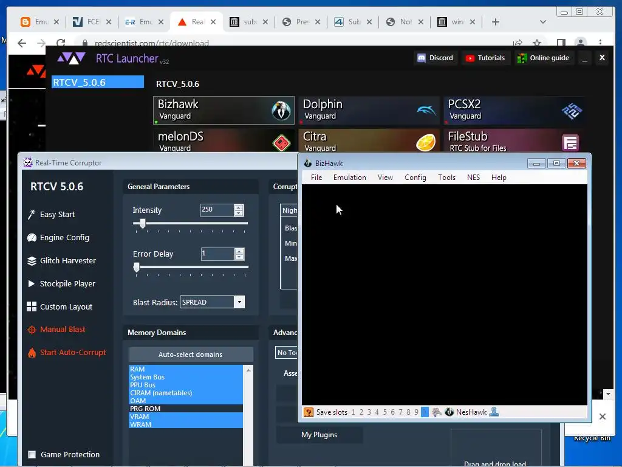Open Discord link in RTC Launcher
The width and height of the screenshot is (622, 467).
[435, 58]
